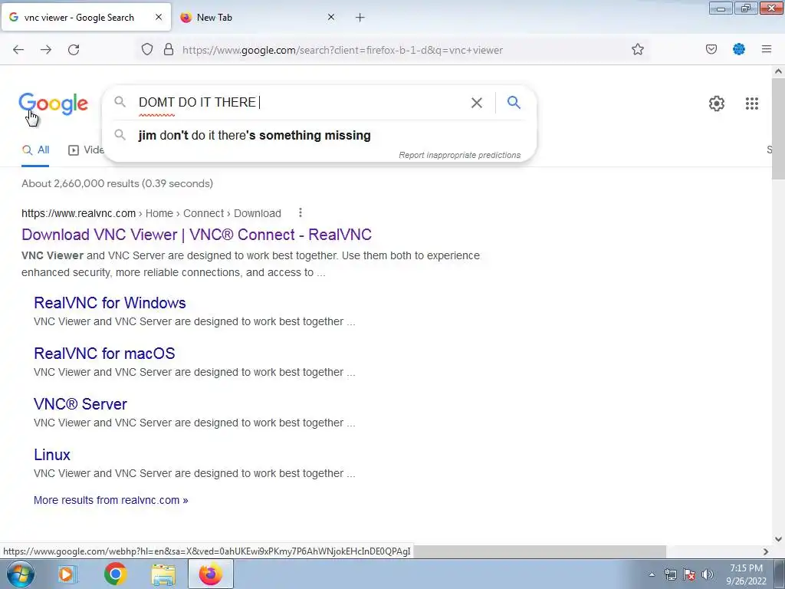The width and height of the screenshot is (785, 589).
Task: Select the Firefox taskbar button
Action: click(x=211, y=574)
